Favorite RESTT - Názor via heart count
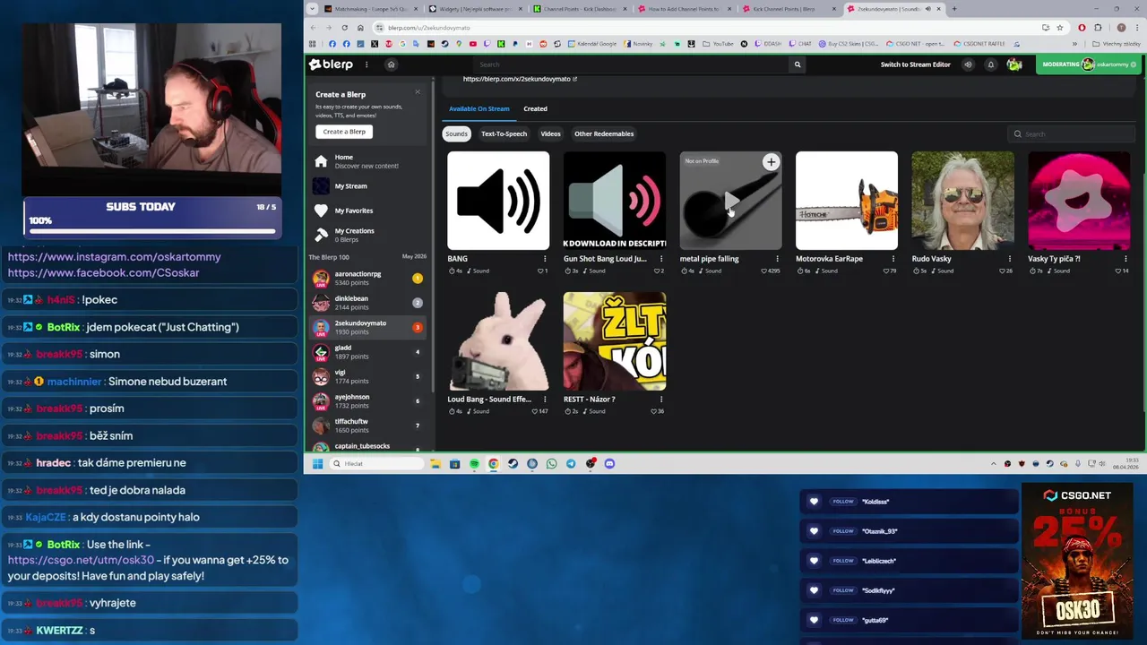This screenshot has width=1147, height=645. 658,411
